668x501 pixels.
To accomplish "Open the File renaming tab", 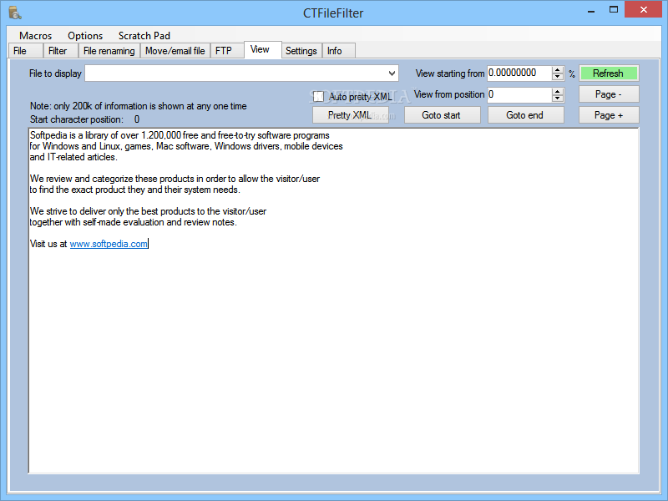I will [x=109, y=51].
